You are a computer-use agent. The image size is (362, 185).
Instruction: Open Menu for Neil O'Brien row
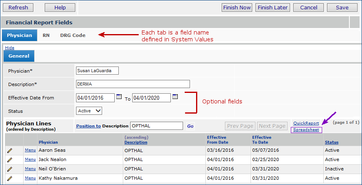click(30, 169)
